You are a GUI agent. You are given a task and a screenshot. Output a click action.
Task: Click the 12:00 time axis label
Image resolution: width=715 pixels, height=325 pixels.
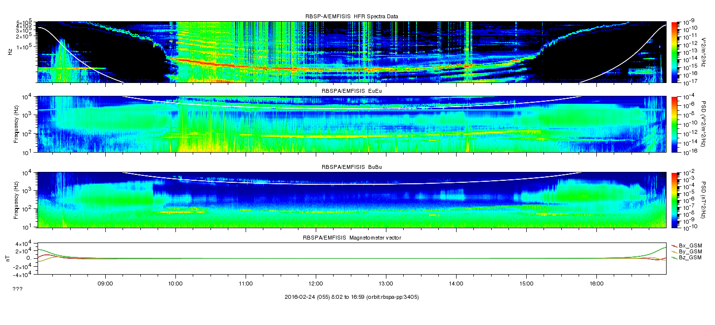click(x=316, y=284)
